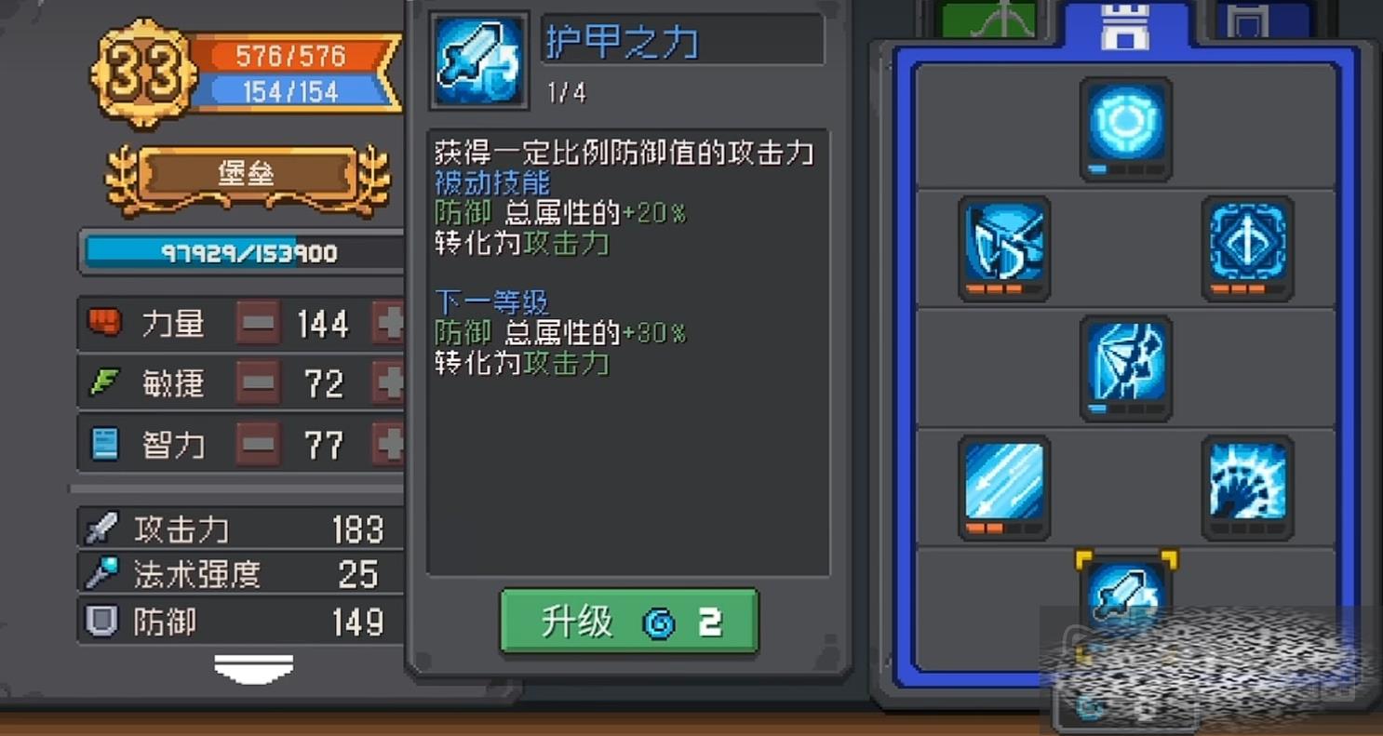Image resolution: width=1383 pixels, height=736 pixels.
Task: Increase 智力 with the plus button
Action: point(389,445)
